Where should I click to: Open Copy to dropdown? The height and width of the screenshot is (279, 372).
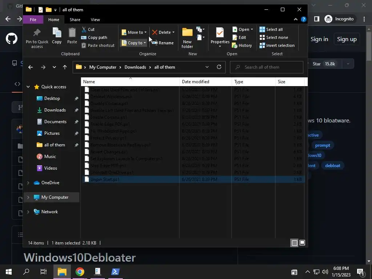click(x=134, y=43)
